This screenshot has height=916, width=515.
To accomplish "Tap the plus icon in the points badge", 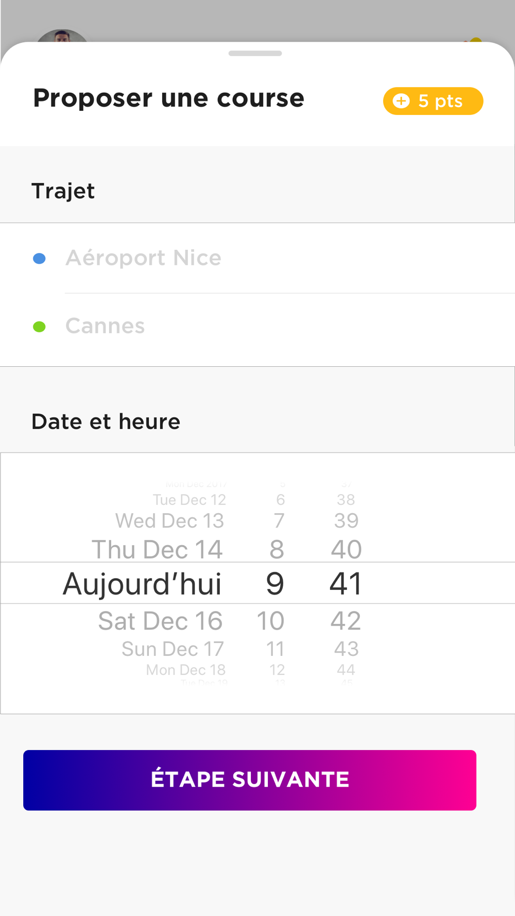I will tap(401, 101).
